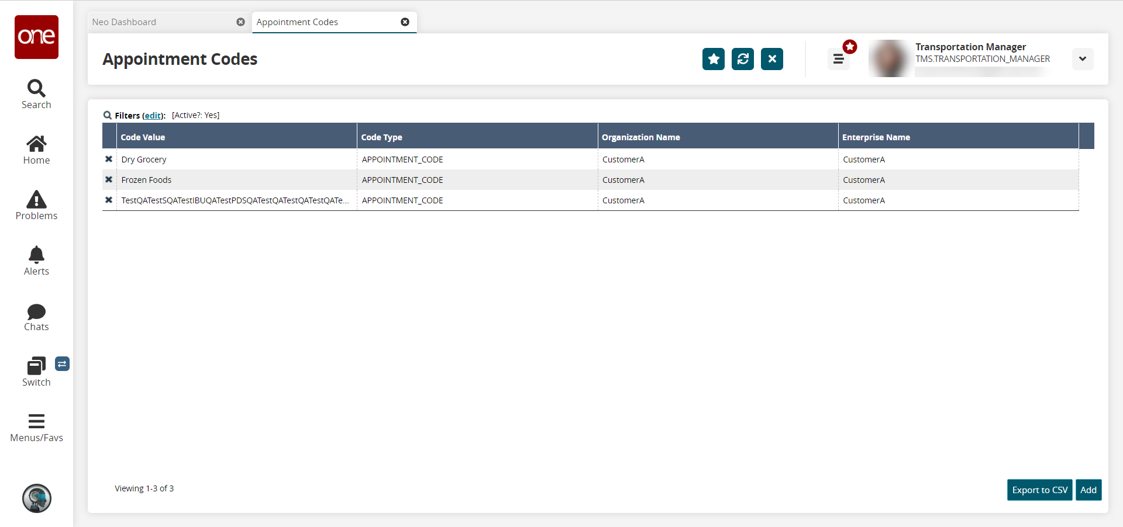The height and width of the screenshot is (527, 1123).
Task: Click the filters edit link
Action: coord(153,116)
